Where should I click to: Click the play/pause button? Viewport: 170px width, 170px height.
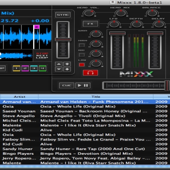pyautogui.click(x=83, y=85)
